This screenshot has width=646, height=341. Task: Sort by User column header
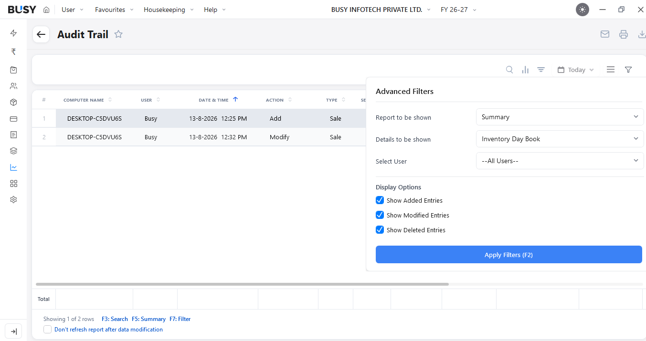pos(150,100)
